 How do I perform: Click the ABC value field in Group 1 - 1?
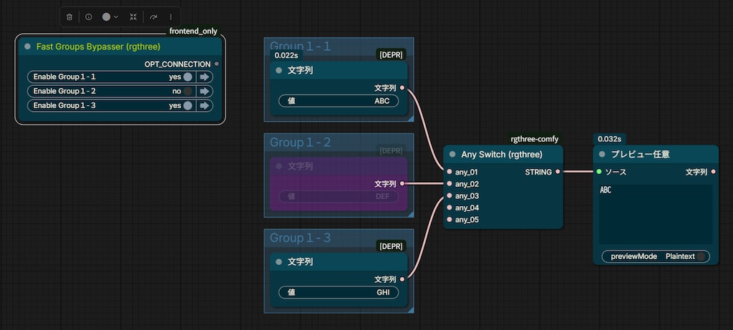(339, 101)
